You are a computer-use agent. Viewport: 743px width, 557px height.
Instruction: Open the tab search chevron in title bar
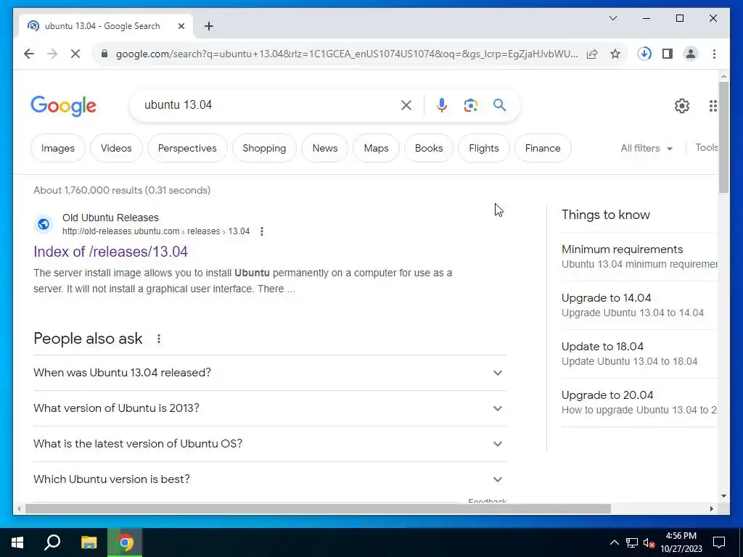tap(612, 18)
